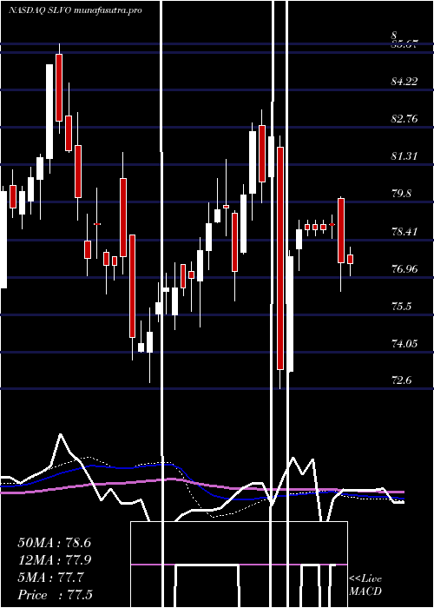434x608 pixels.
Task: Click the 12MA : 77.9 reading
Action: (55, 560)
